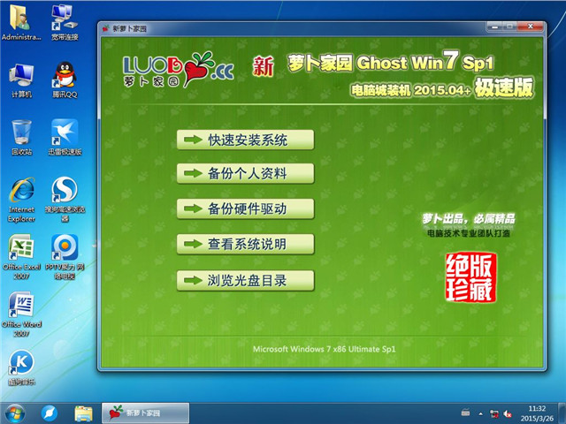This screenshot has height=424, width=566.
Task: Click the muted volume tray icon
Action: pos(508,413)
